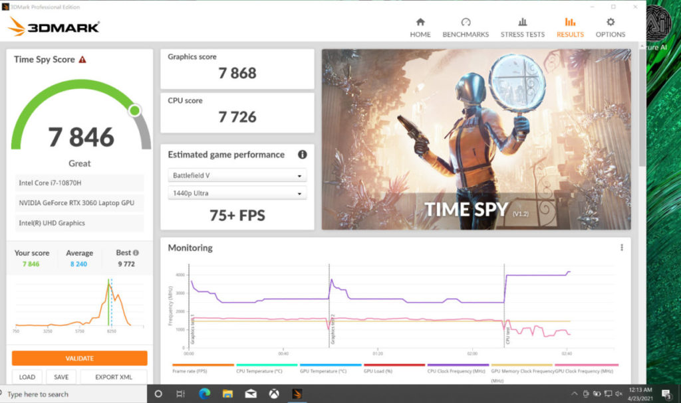Open the Options tab

pyautogui.click(x=611, y=28)
